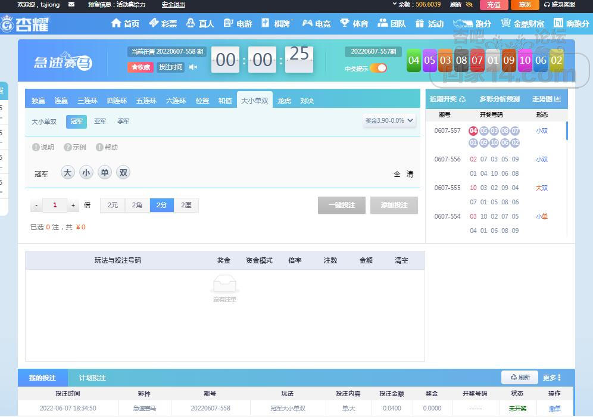Click the 帮助 help icon
Viewport: 593px width, 417px height.
tap(99, 147)
